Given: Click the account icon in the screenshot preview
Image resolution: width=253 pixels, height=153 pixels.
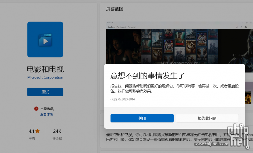Looking at the screenshot, I should point(241,27).
